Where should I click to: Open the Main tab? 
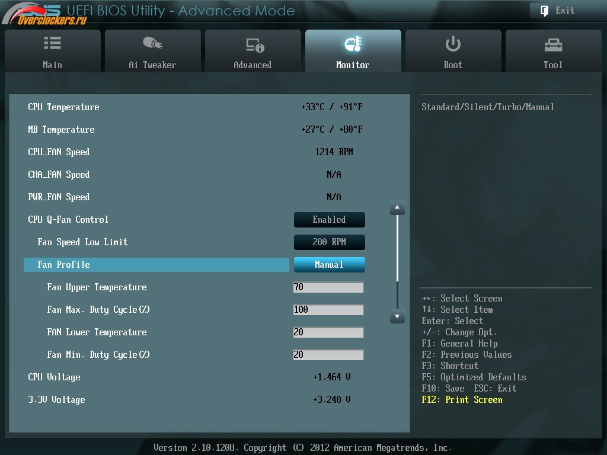pyautogui.click(x=53, y=51)
